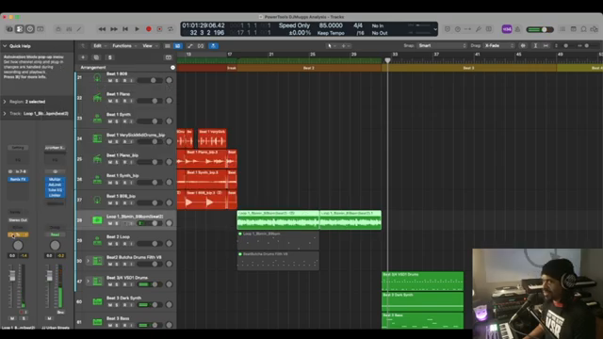603x339 pixels.
Task: Open the List Editors button
Action: click(x=562, y=29)
